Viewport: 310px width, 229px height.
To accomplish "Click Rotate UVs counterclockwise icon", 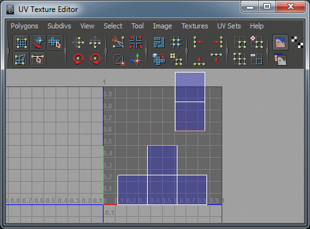I will point(78,59).
